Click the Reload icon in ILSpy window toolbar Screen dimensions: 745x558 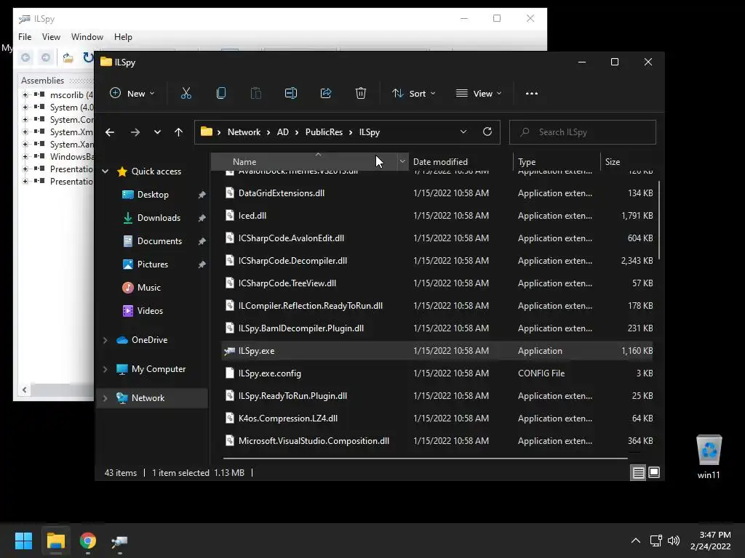(88, 58)
